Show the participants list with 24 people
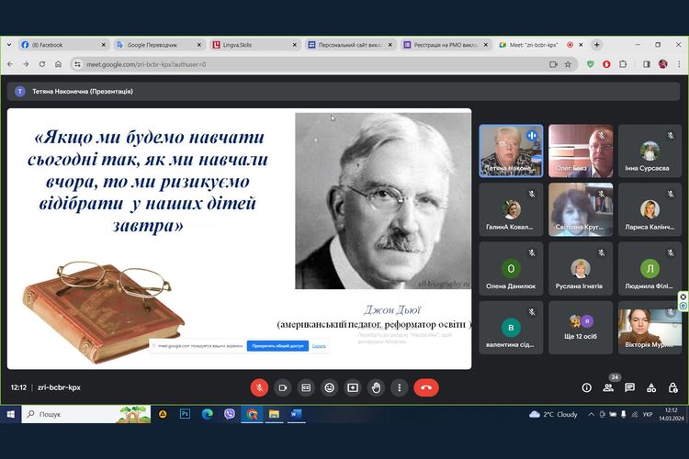 (x=608, y=387)
